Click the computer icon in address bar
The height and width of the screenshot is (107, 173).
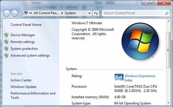coord(26,13)
